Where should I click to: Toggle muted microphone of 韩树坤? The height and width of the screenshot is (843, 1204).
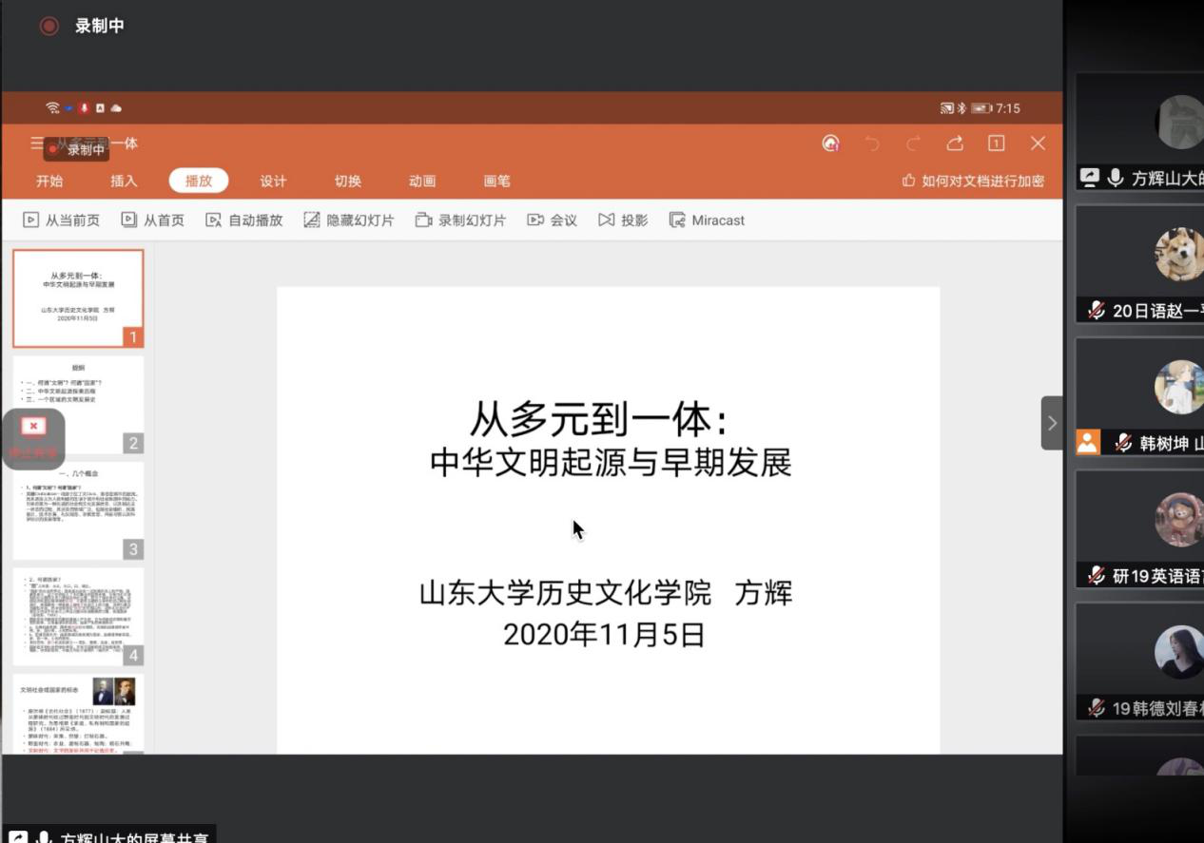(1123, 443)
